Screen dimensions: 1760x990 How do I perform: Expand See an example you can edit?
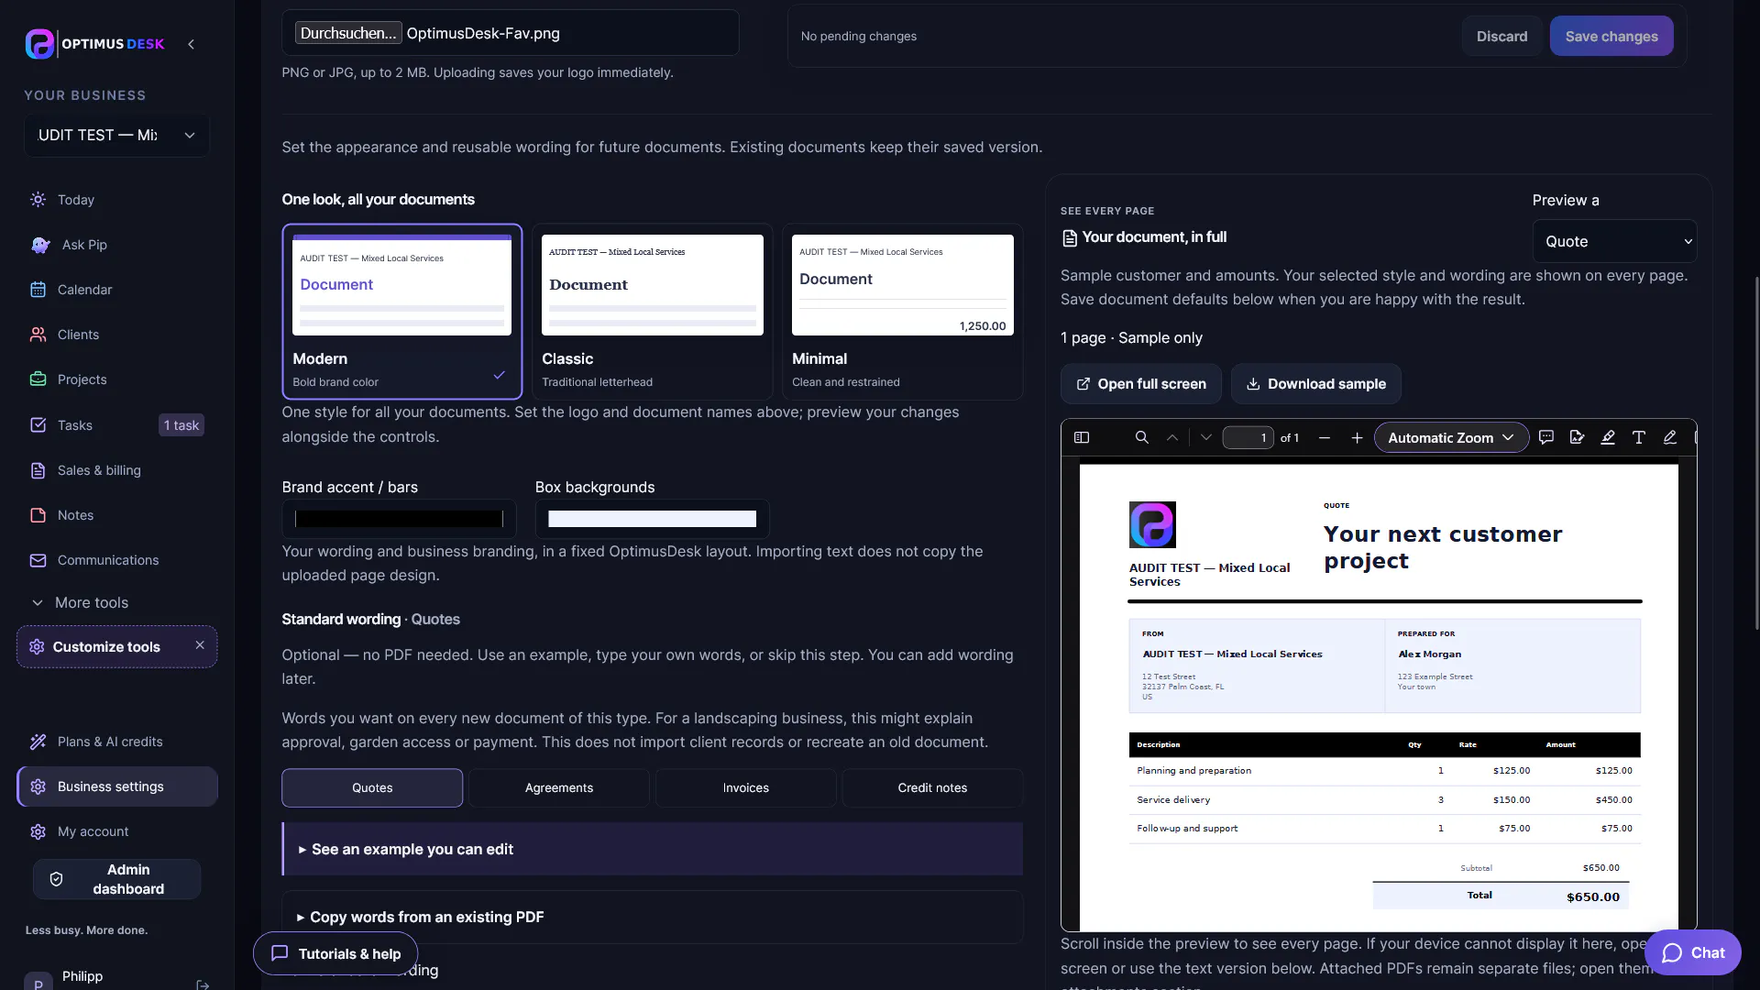pos(652,850)
